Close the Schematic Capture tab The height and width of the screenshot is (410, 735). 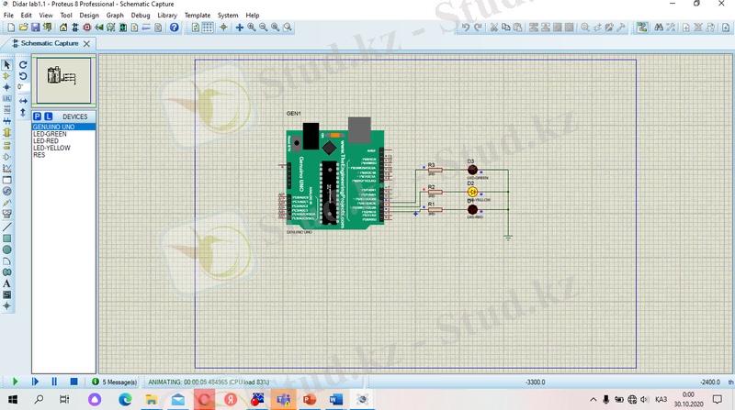pyautogui.click(x=89, y=43)
